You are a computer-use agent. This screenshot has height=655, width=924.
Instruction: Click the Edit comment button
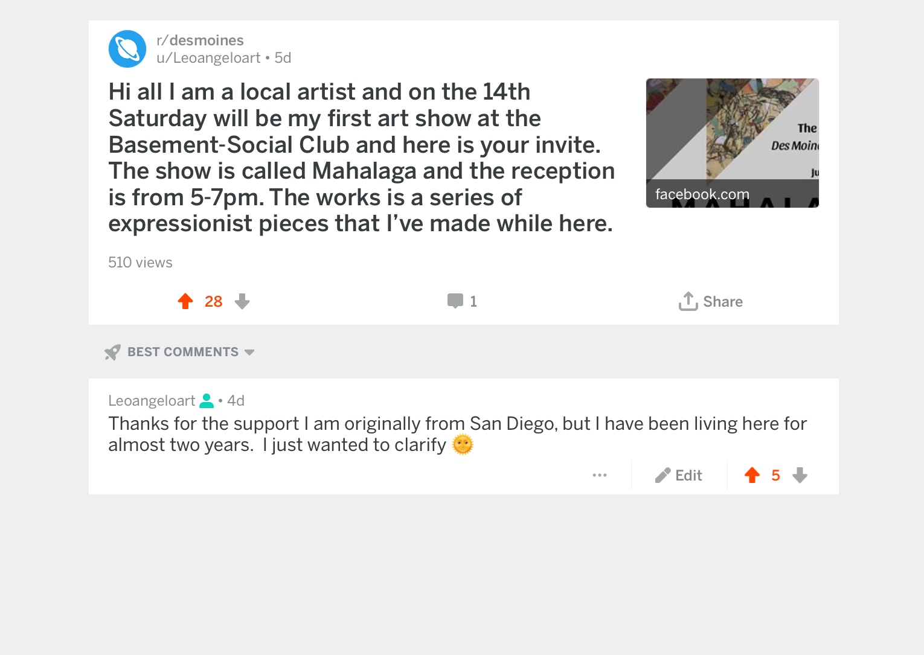(x=678, y=476)
